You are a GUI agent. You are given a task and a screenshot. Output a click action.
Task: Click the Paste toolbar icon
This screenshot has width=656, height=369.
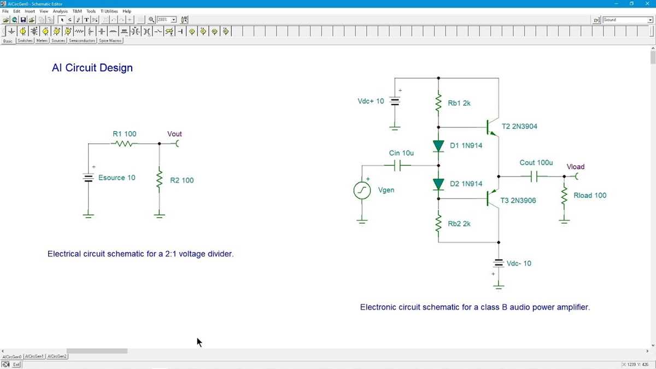tap(50, 20)
